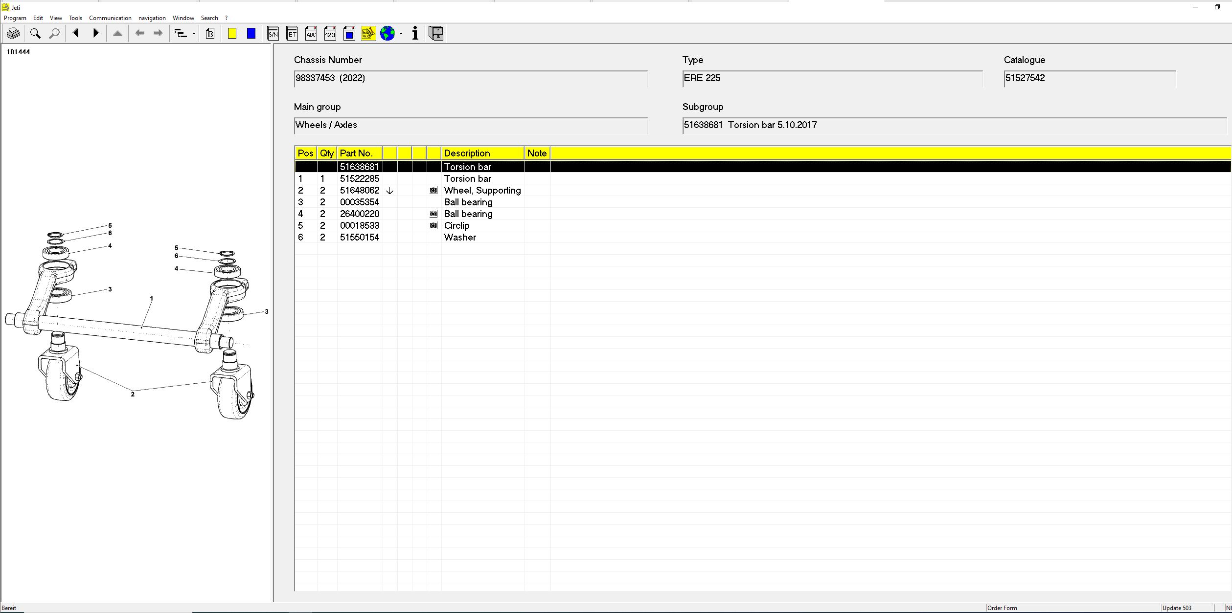Click the Qty column header
The height and width of the screenshot is (613, 1232).
click(x=327, y=153)
